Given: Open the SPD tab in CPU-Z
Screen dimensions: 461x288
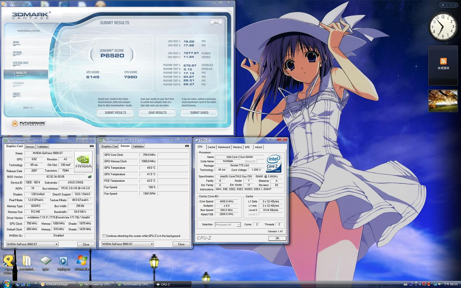Looking at the screenshot, I should click(247, 147).
